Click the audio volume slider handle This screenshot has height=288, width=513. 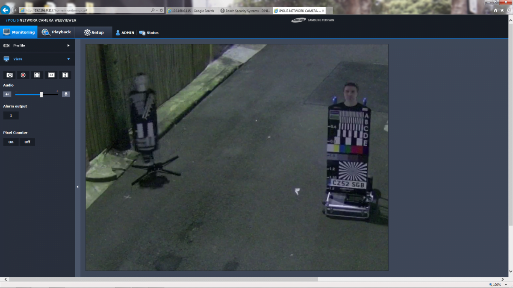pos(41,94)
